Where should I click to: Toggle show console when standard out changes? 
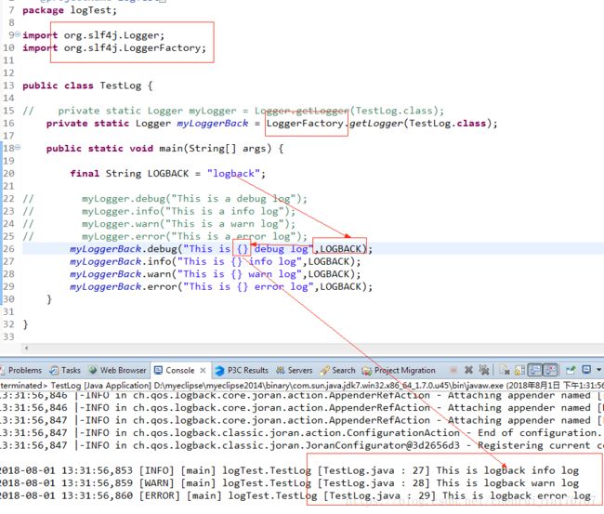coord(535,370)
